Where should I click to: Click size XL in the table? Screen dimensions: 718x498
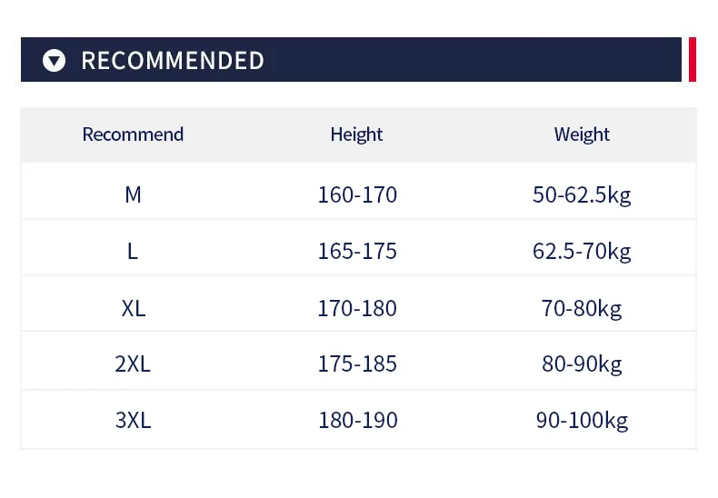[133, 308]
